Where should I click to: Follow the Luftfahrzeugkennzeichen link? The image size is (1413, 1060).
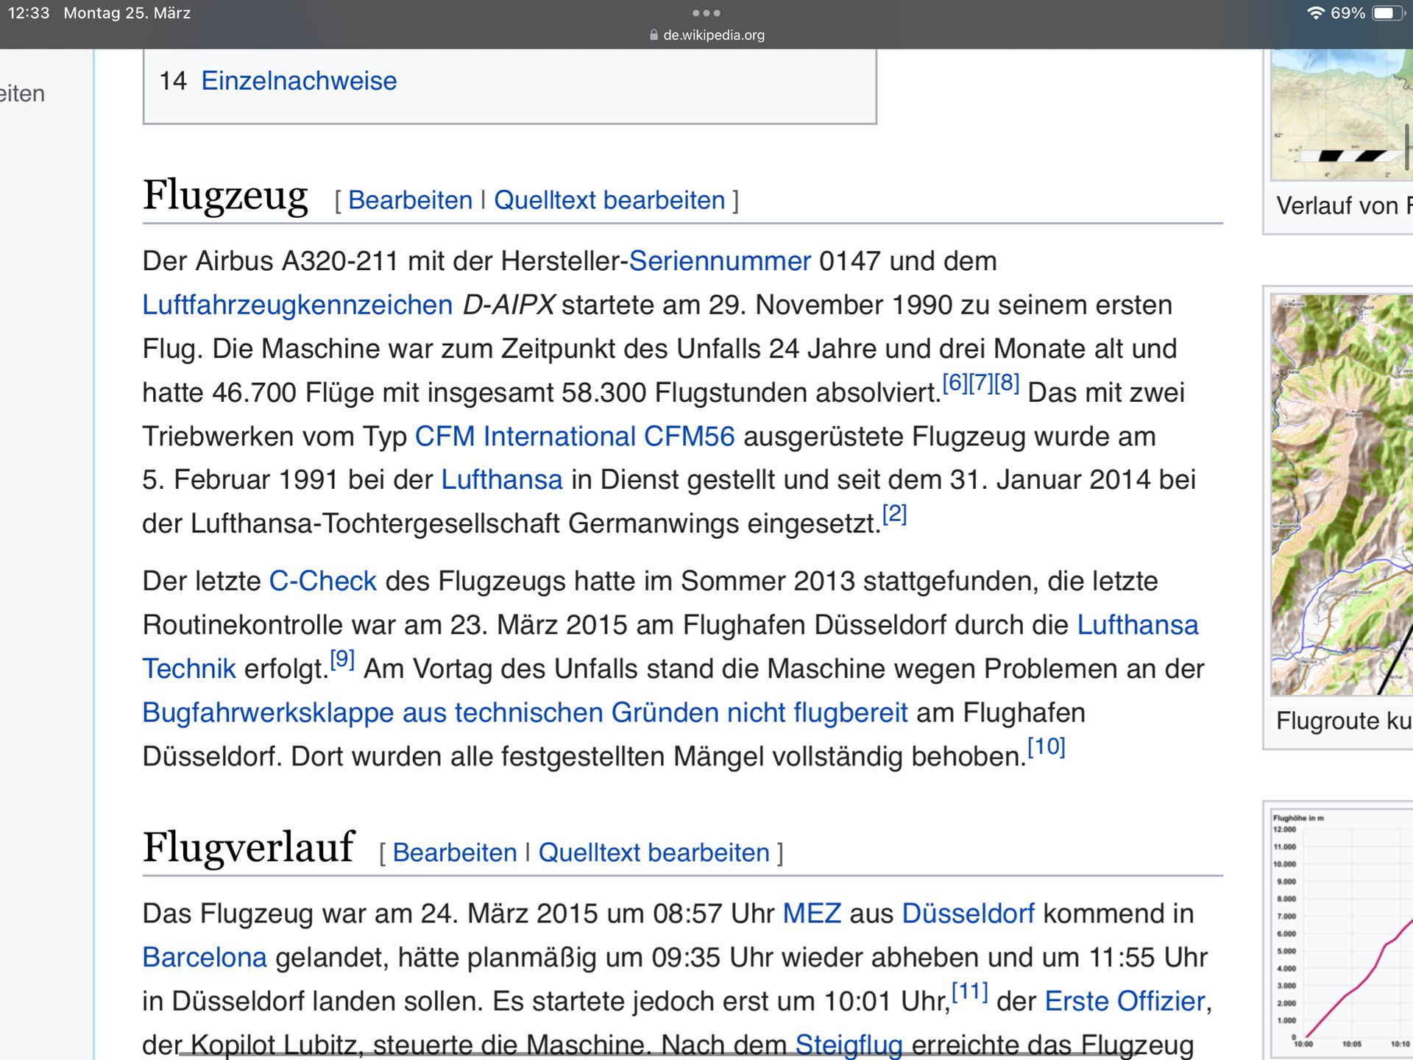tap(297, 305)
